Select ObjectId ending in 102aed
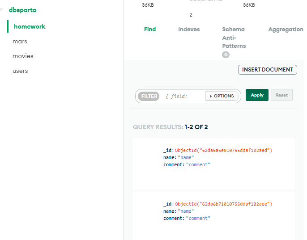This screenshot has height=240, width=307. tap(224, 151)
